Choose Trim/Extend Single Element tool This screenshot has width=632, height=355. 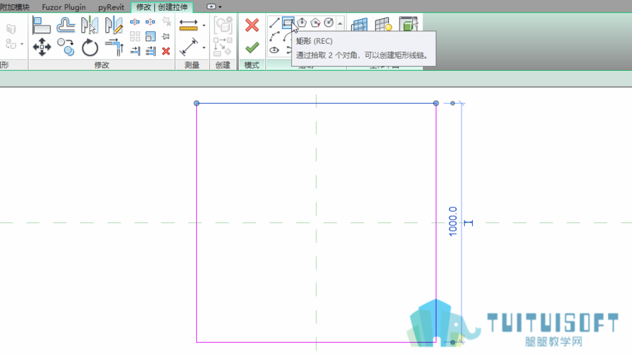(x=135, y=51)
